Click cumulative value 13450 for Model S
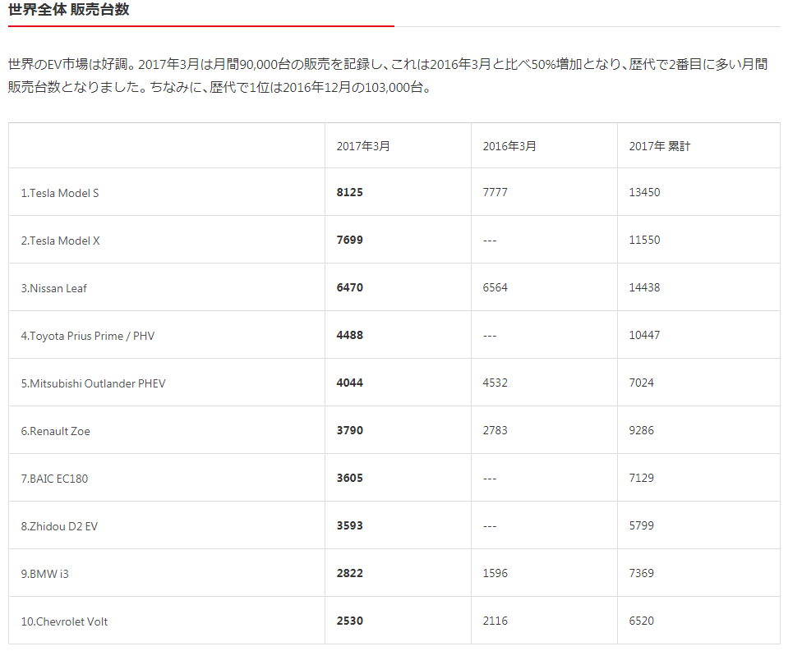Screen dimensions: 802x651 644,192
